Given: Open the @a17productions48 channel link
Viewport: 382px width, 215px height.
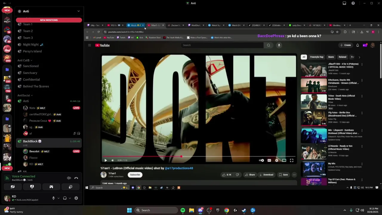Looking at the screenshot, I should click(x=179, y=168).
